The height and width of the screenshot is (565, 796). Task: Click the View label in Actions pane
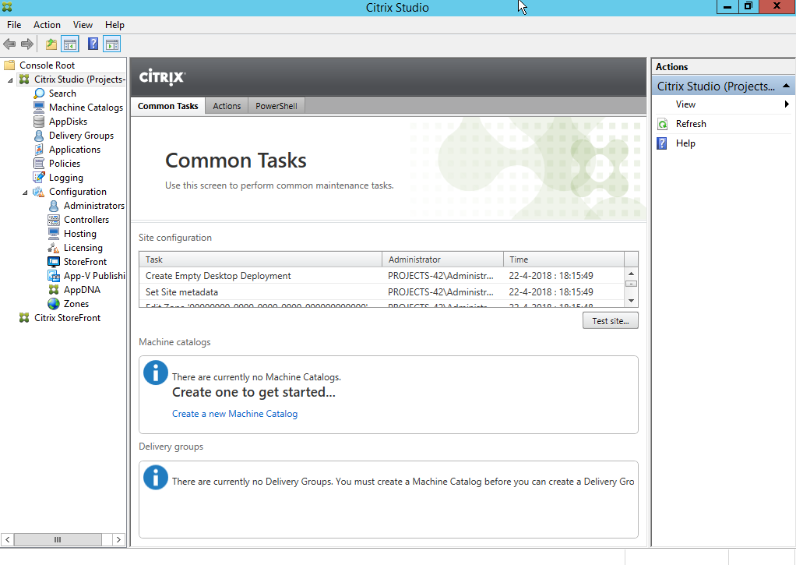tap(685, 104)
